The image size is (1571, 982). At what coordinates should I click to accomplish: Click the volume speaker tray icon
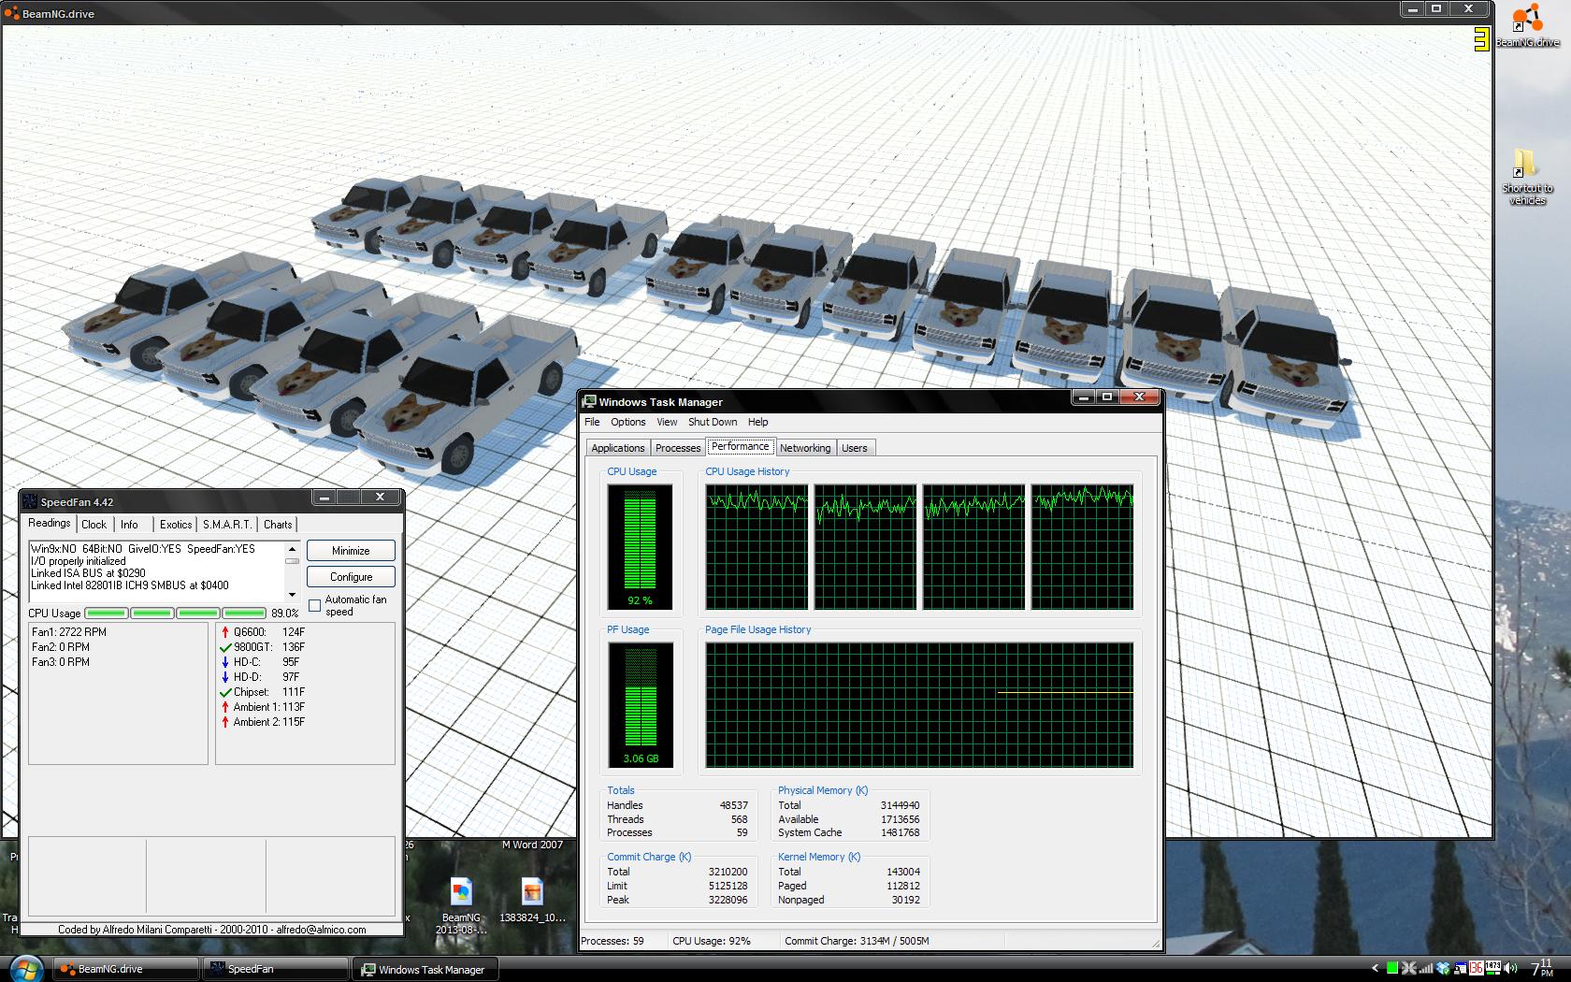(x=1511, y=968)
